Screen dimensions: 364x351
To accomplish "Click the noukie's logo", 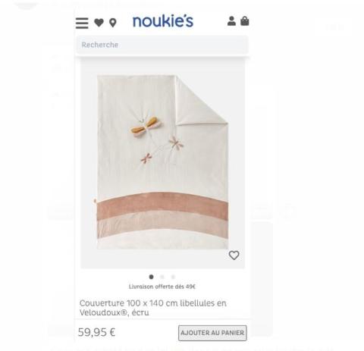I will tap(163, 21).
